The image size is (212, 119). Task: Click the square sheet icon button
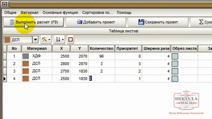tap(71, 40)
